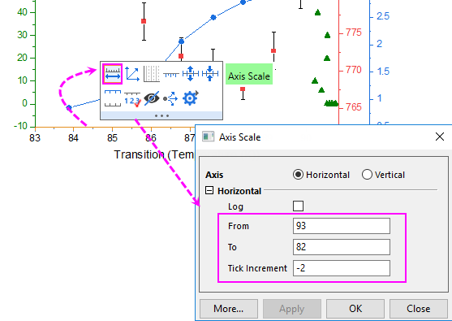Select the Horizontal axis radio button
Image resolution: width=452 pixels, height=321 pixels.
click(298, 175)
